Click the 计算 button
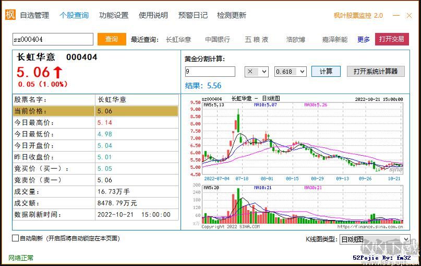 tap(326, 71)
